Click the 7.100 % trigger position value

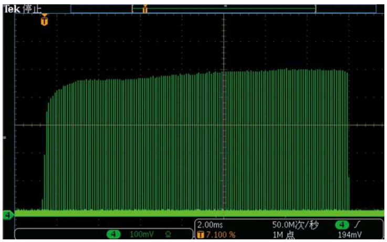click(221, 235)
